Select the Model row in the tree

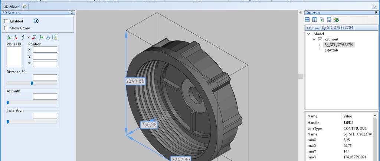tap(318, 34)
